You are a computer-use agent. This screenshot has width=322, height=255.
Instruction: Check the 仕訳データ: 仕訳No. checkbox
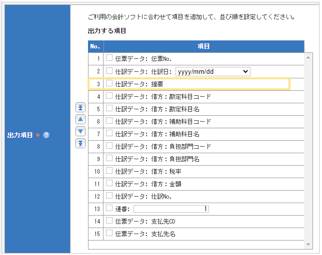pyautogui.click(x=109, y=196)
